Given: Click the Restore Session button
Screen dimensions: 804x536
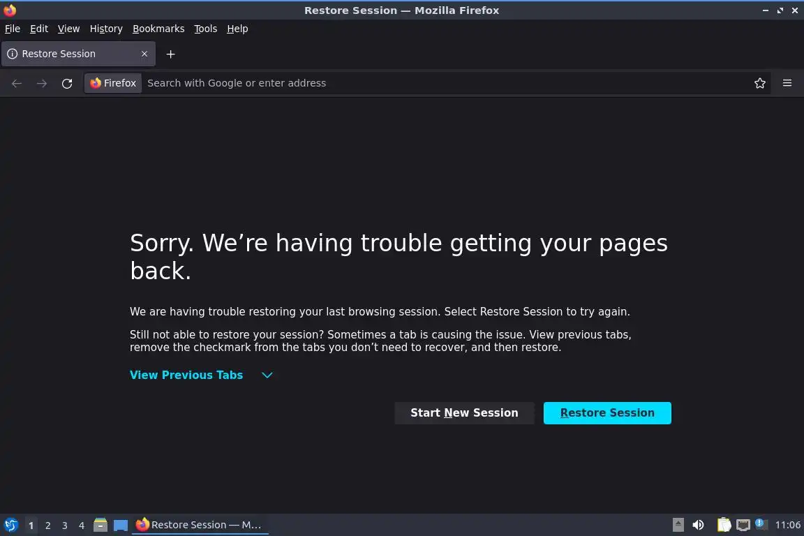Looking at the screenshot, I should click(x=607, y=413).
